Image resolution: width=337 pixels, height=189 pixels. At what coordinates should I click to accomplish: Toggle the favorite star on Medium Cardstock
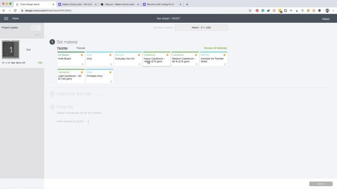(196, 55)
